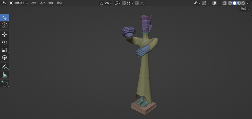This screenshot has height=119, width=252.
Task: Open the 物体模式 mode dropdown
Action: 19,3
